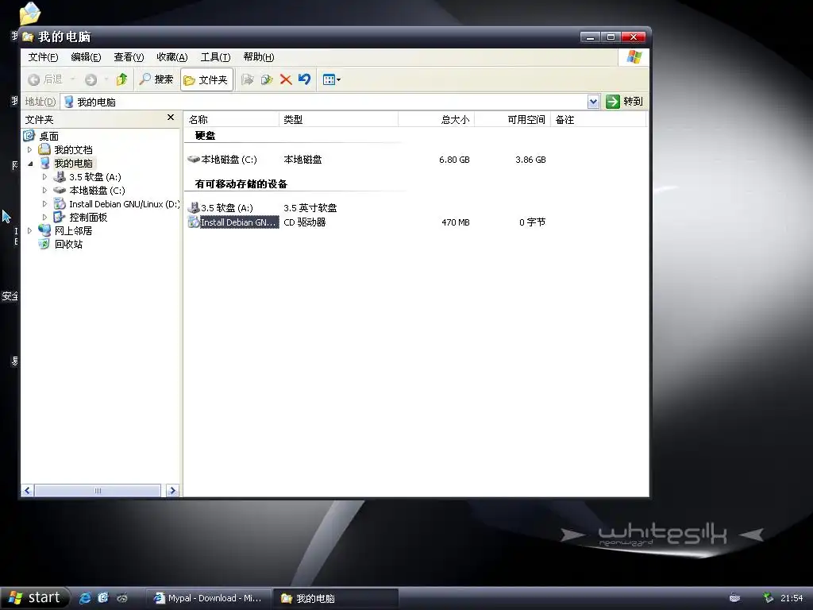The image size is (813, 610).
Task: Open the Start menu button
Action: [x=34, y=598]
